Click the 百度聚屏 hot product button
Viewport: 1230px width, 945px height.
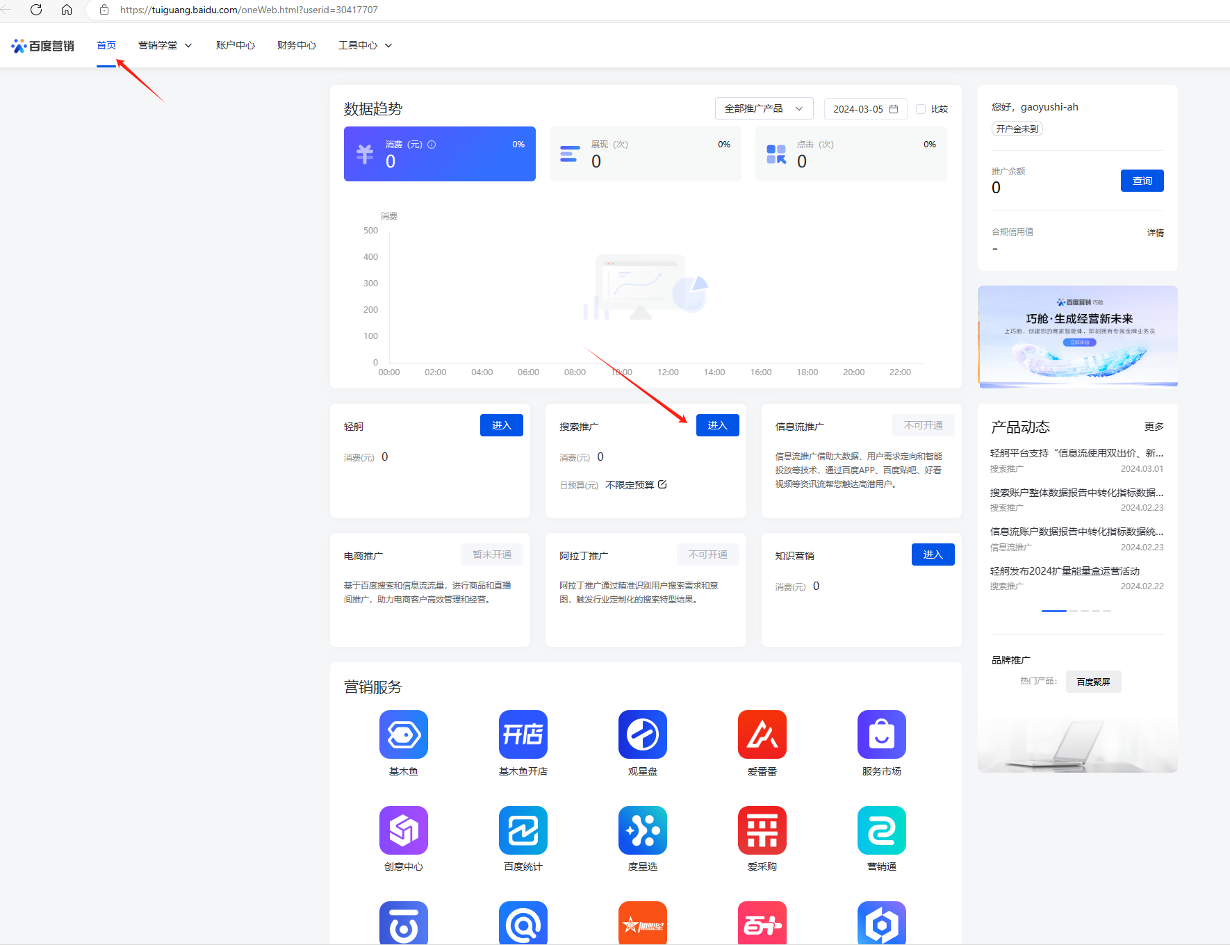(1094, 682)
